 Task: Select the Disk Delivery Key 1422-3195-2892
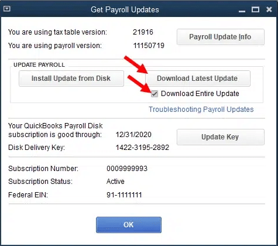coord(142,148)
